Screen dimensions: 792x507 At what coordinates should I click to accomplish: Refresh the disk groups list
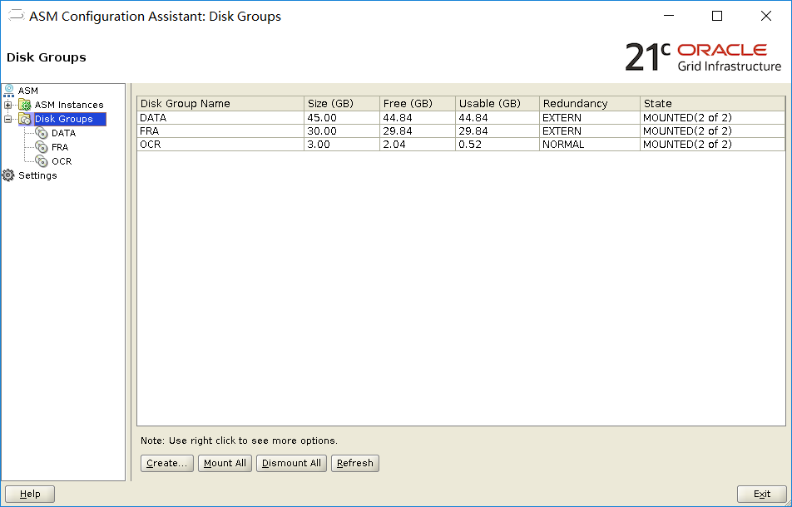coord(355,463)
